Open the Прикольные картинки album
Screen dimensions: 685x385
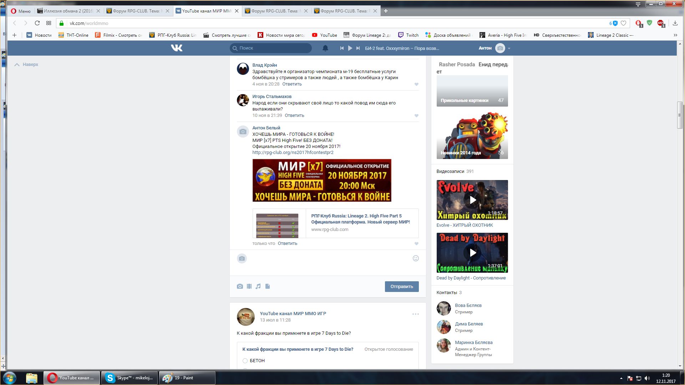(472, 91)
